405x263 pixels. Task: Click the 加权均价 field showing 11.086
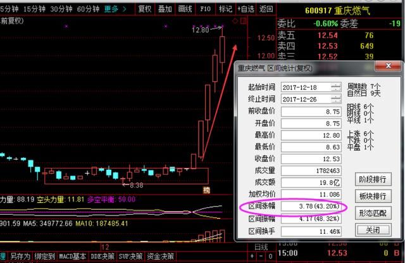pyautogui.click(x=311, y=194)
